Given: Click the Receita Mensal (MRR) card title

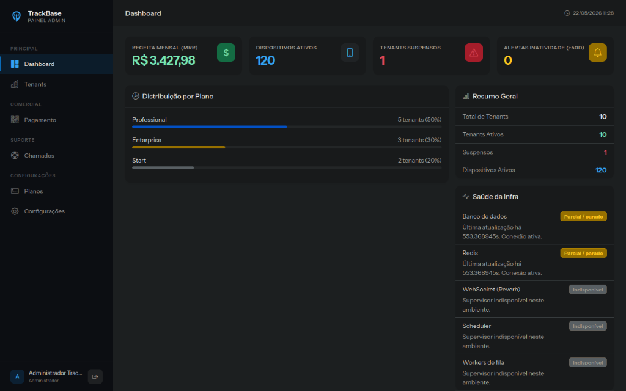Looking at the screenshot, I should point(165,48).
